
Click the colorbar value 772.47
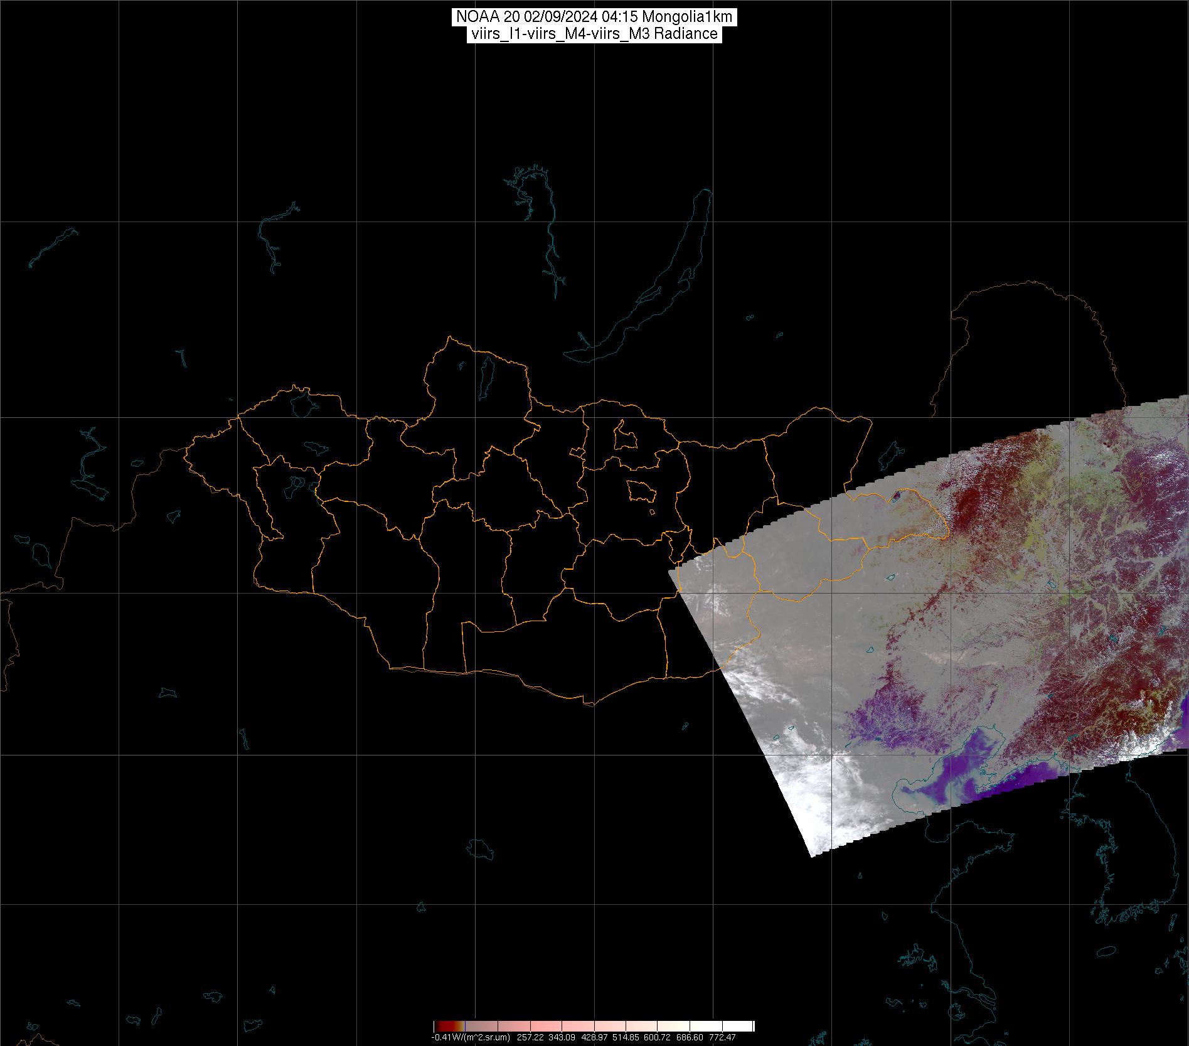(722, 1037)
